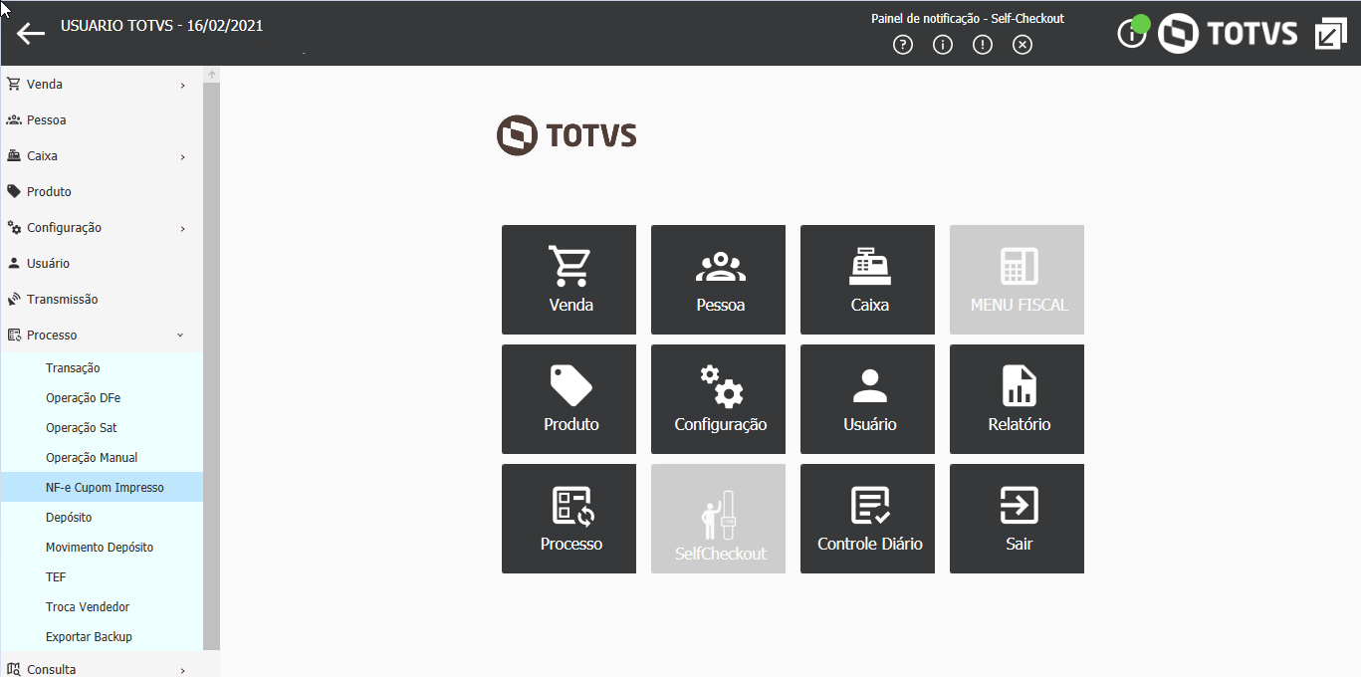
Task: Click the large TOTVS logo above tiles
Action: (x=567, y=135)
